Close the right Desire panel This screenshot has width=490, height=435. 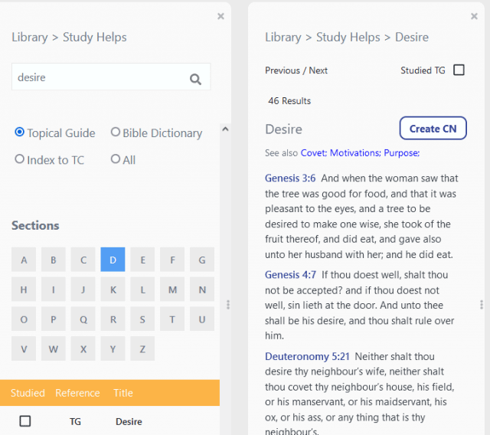tap(474, 16)
